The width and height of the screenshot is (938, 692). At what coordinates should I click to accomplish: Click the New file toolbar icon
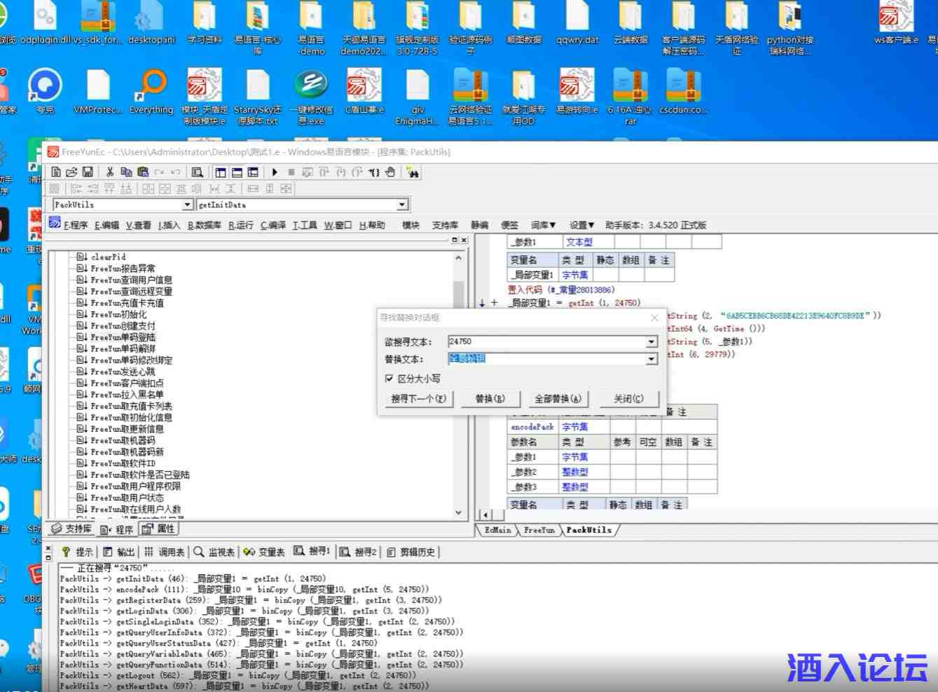56,172
